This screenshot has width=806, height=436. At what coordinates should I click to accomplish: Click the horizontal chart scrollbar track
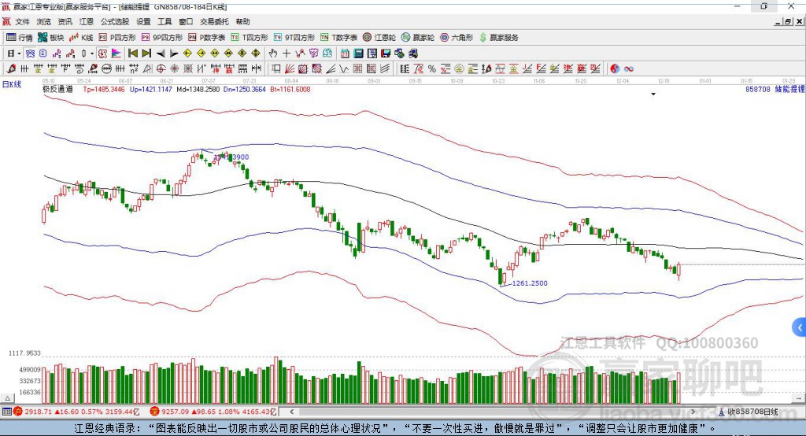point(493,412)
